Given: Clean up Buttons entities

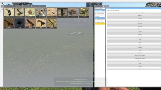Looking at the screenshot, I should [134, 18].
